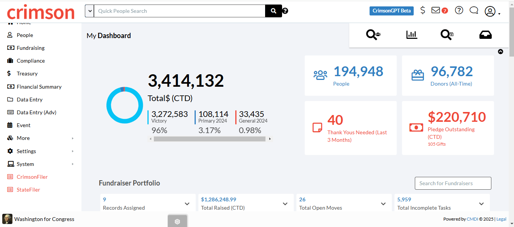Collapse the dashboard summary with up chevron
This screenshot has height=227, width=514.
(x=500, y=52)
